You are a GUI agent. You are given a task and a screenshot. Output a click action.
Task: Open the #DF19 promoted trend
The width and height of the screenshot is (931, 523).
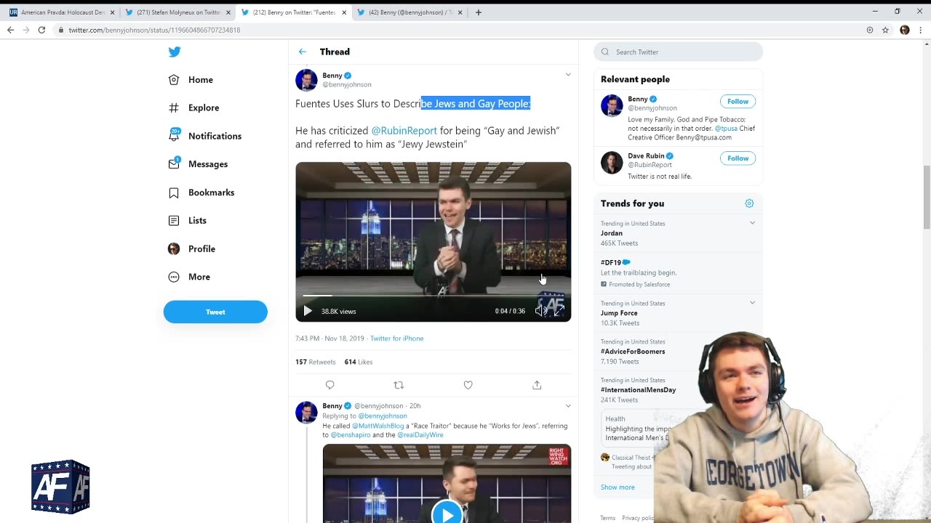coord(611,262)
